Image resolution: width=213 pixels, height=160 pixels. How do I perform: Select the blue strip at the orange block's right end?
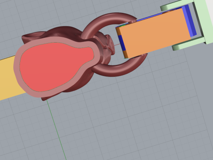pyautogui.click(x=189, y=21)
